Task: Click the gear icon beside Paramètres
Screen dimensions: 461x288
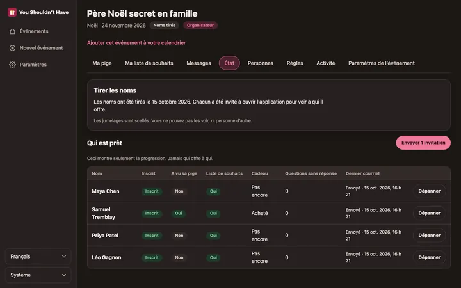Action: (12, 65)
